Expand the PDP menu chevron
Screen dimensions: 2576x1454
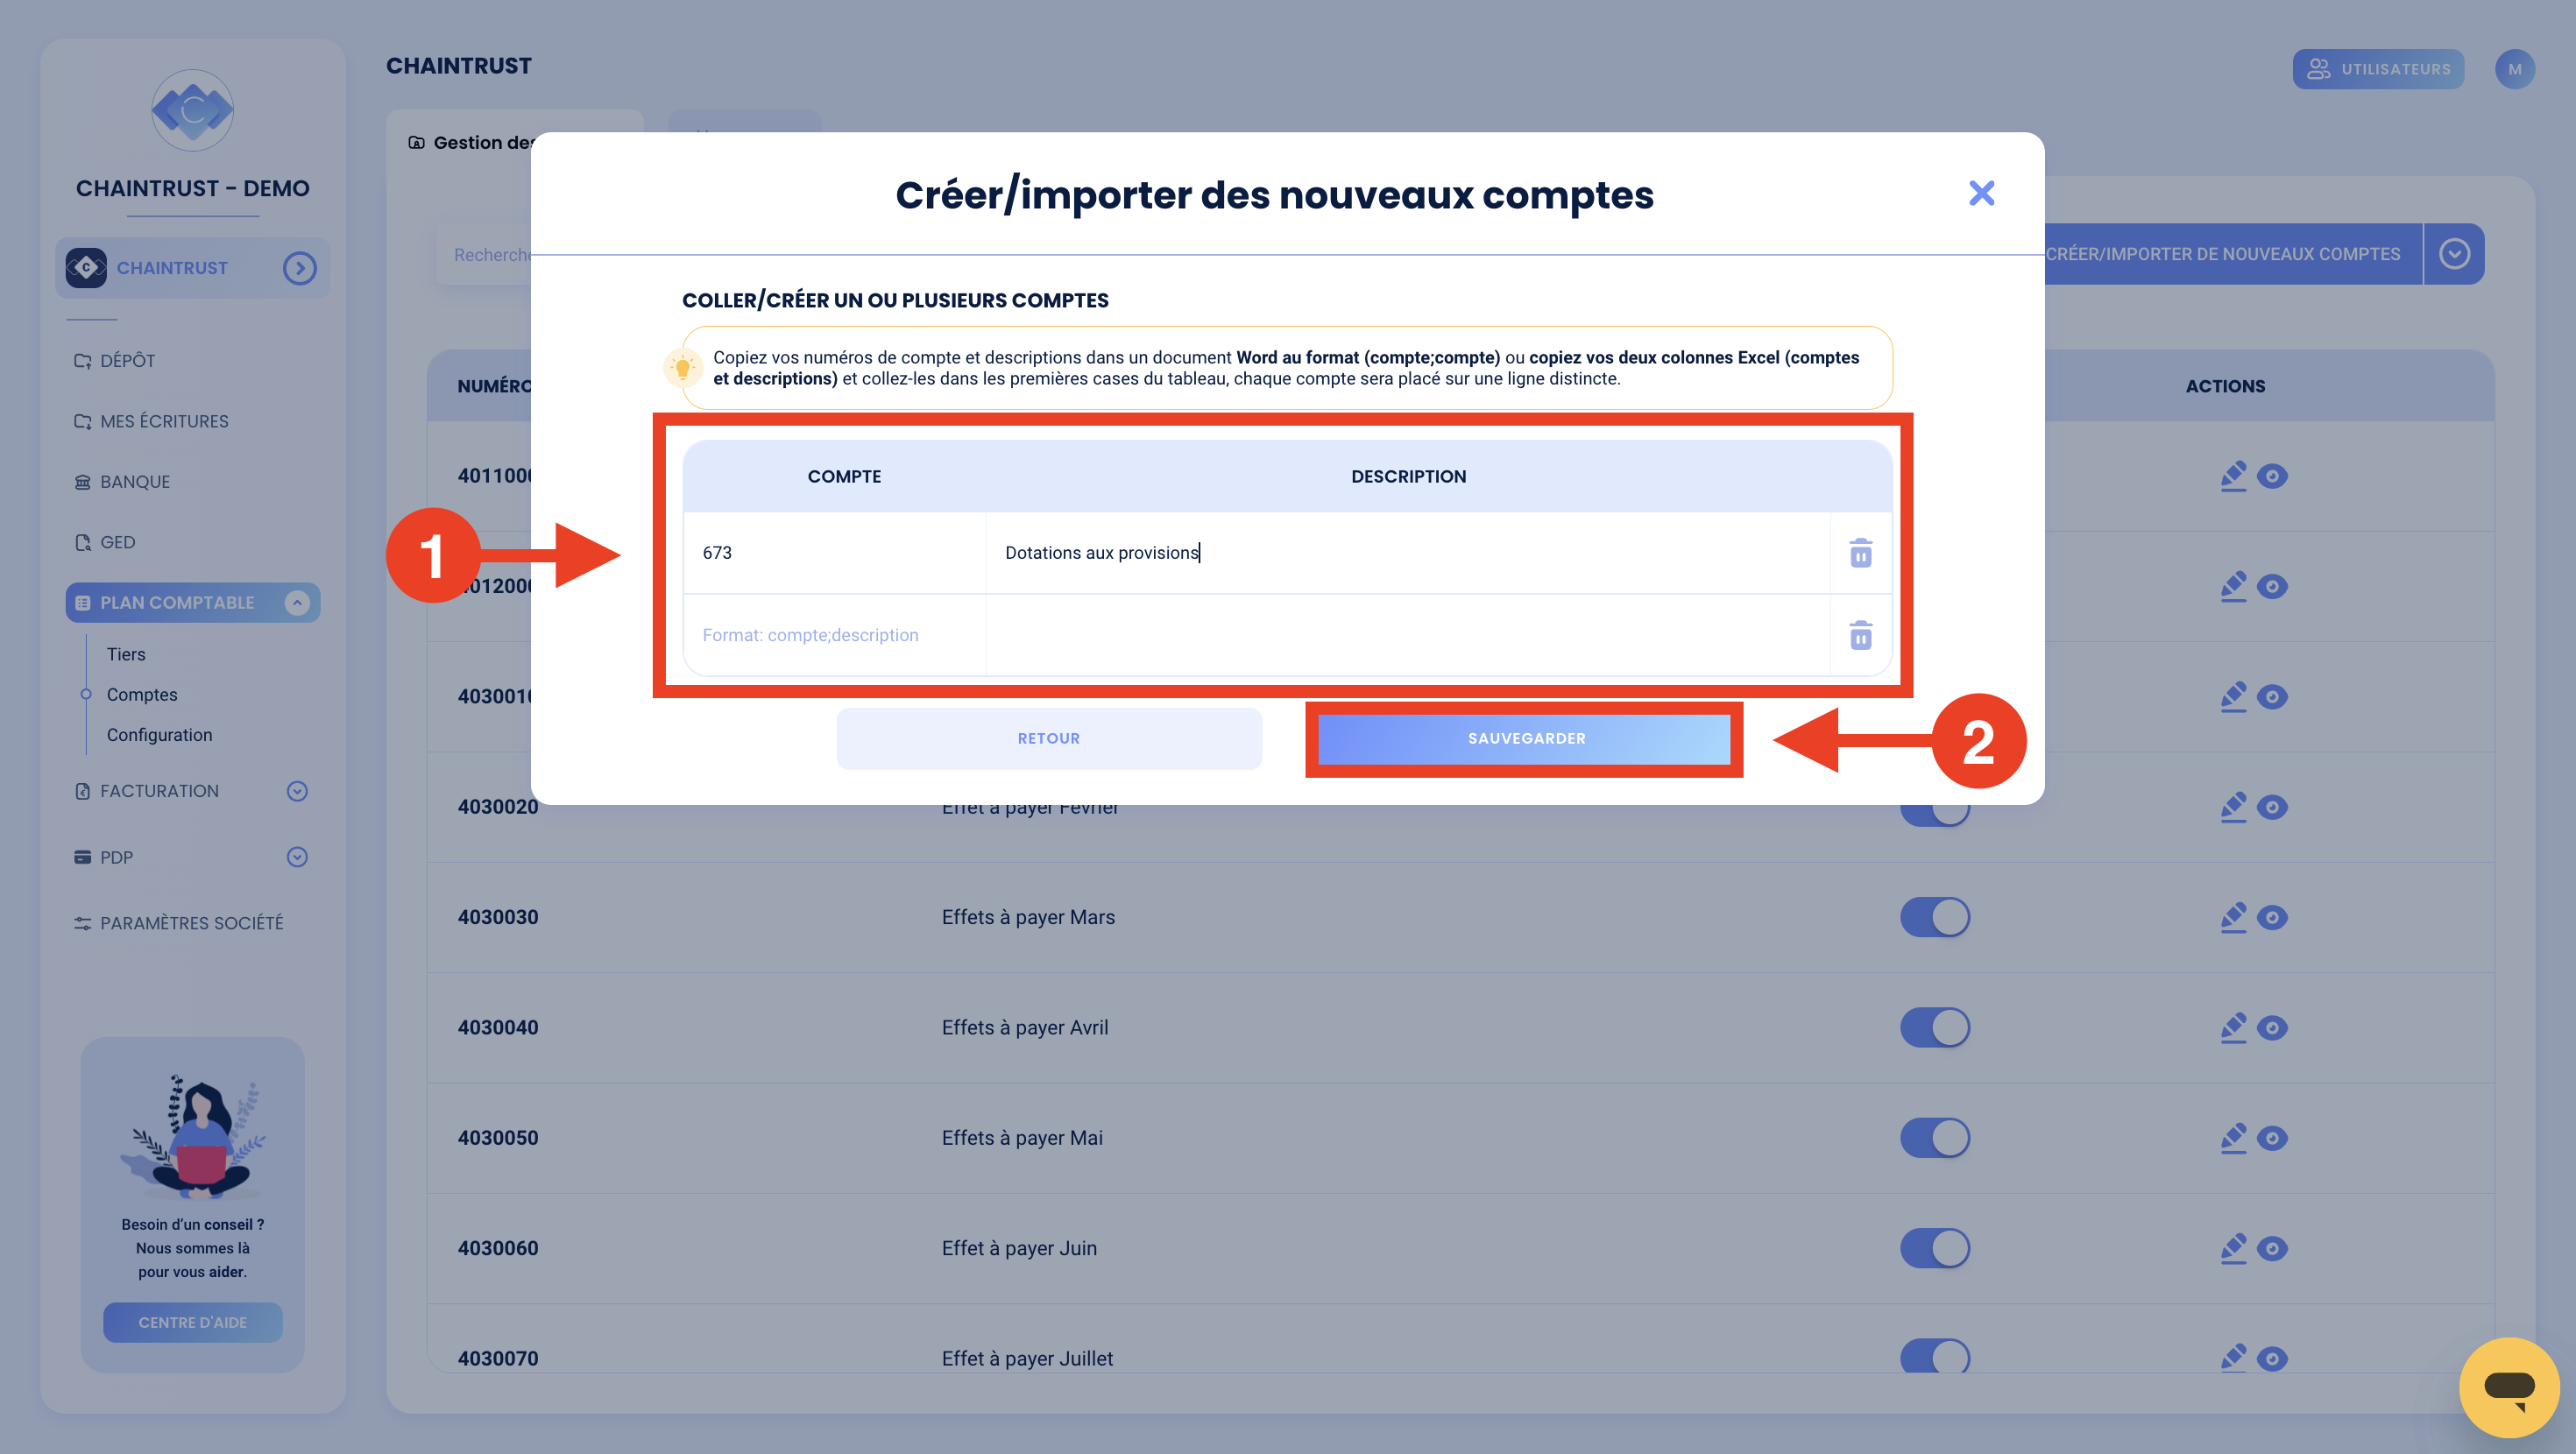[297, 857]
